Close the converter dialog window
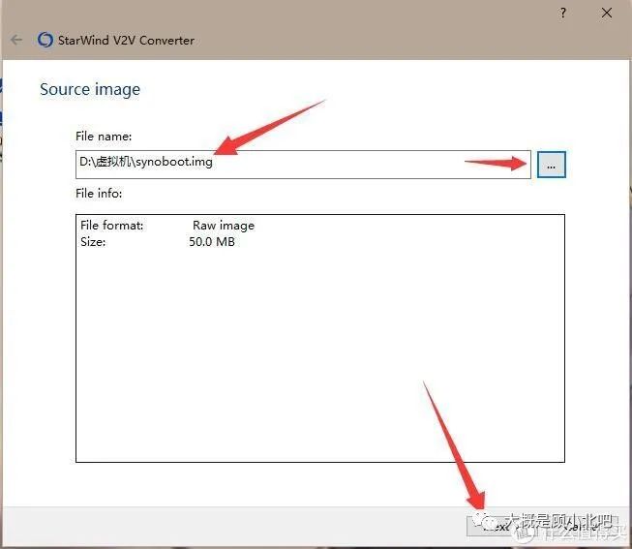This screenshot has height=549, width=632. tap(607, 13)
